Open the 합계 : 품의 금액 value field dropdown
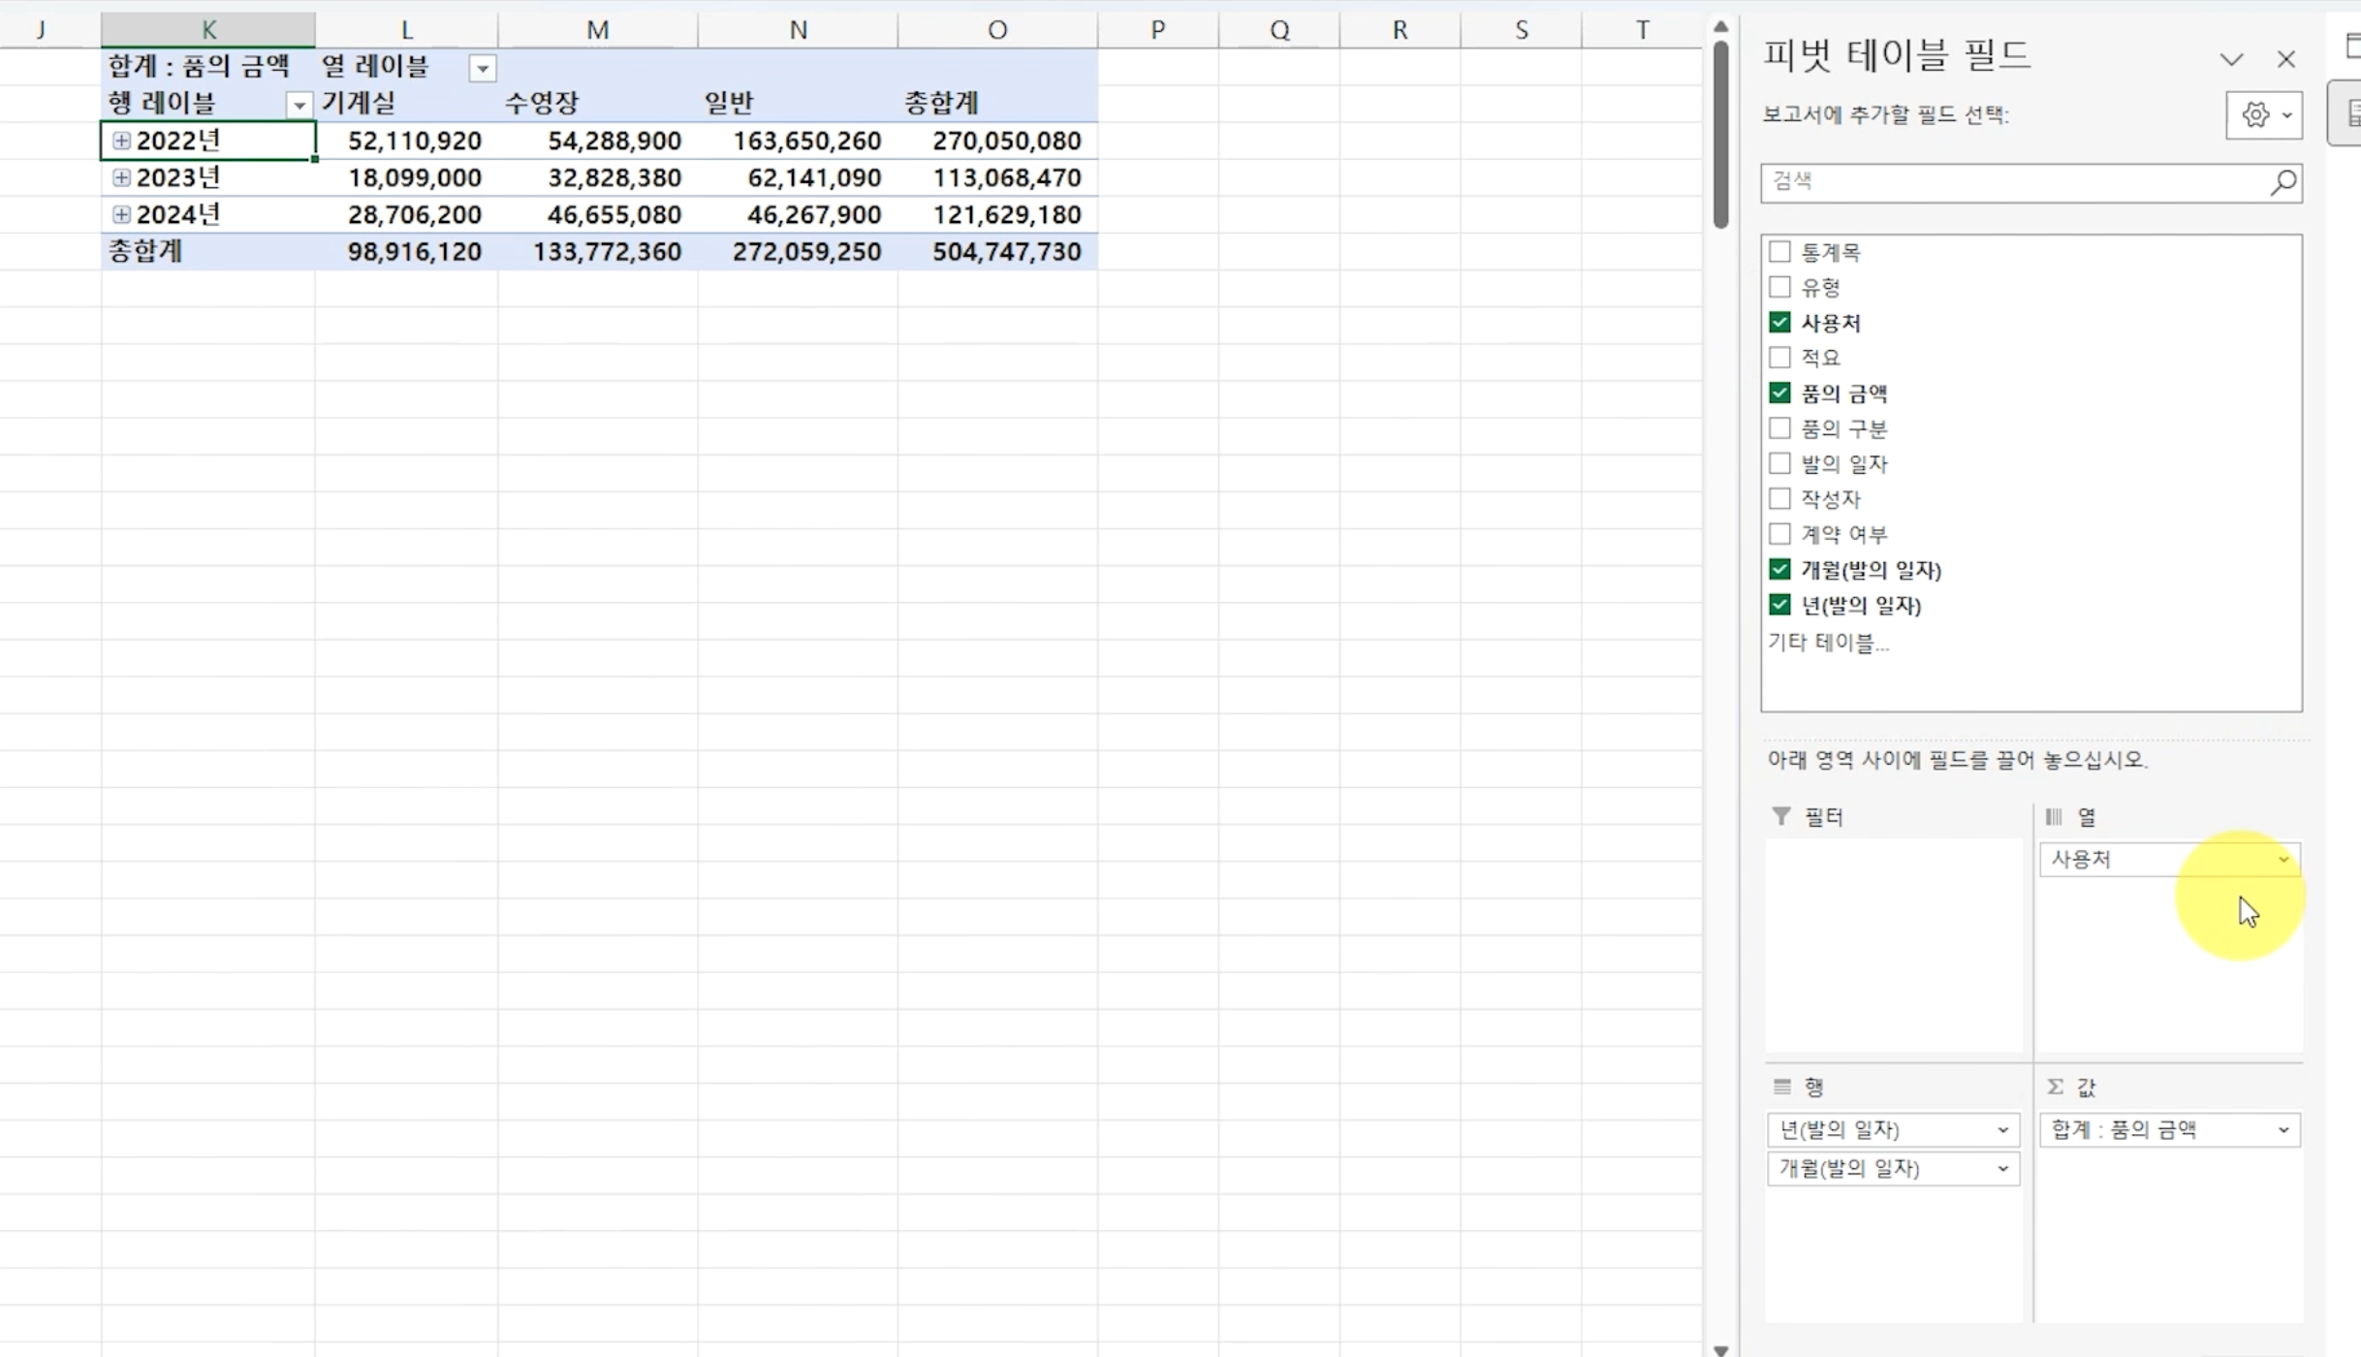This screenshot has height=1357, width=2361. pos(2282,1130)
